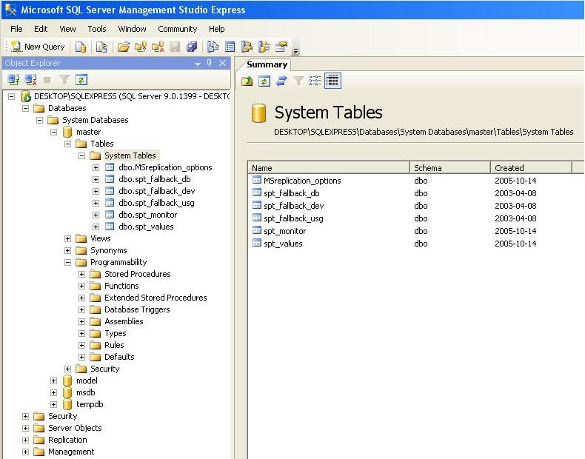Click the Up one level icon in Summary
Image resolution: width=585 pixels, height=459 pixels.
pyautogui.click(x=247, y=81)
